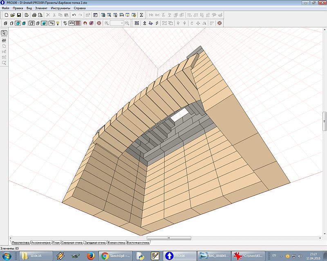Image resolution: width=327 pixels, height=261 pixels.
Task: Switch to the Северная стена tab
Action: pos(72,243)
